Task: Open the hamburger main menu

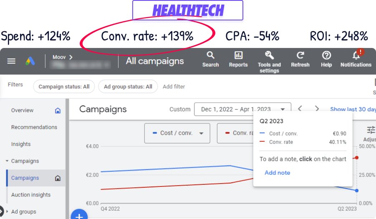Action: pos(11,61)
